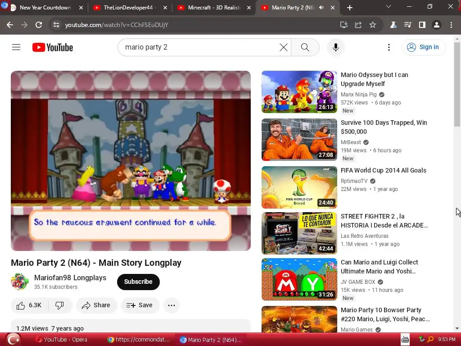
Task: Click the browser back arrow
Action: tap(10, 25)
